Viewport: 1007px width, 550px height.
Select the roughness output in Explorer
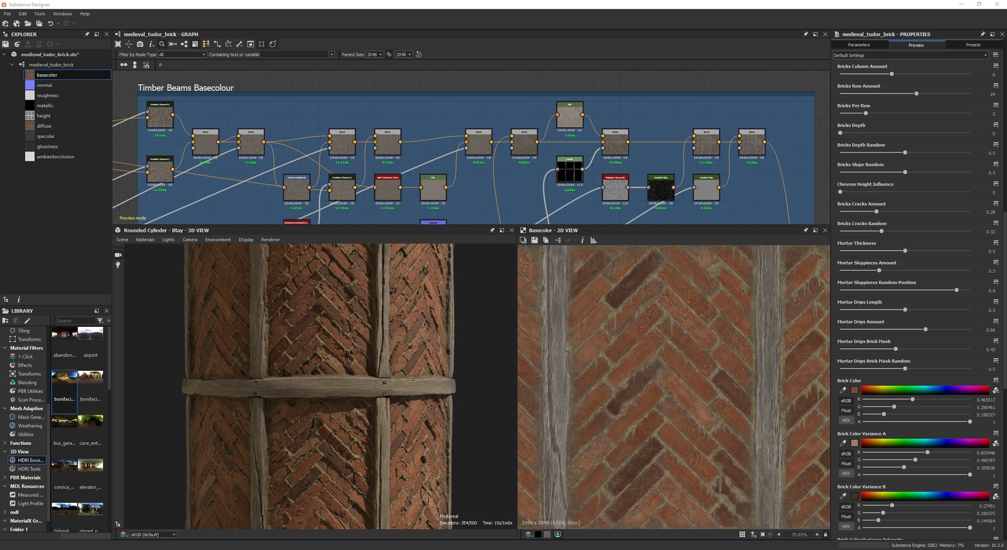(48, 95)
